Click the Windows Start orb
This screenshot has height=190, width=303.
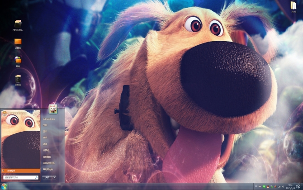click(x=4, y=186)
